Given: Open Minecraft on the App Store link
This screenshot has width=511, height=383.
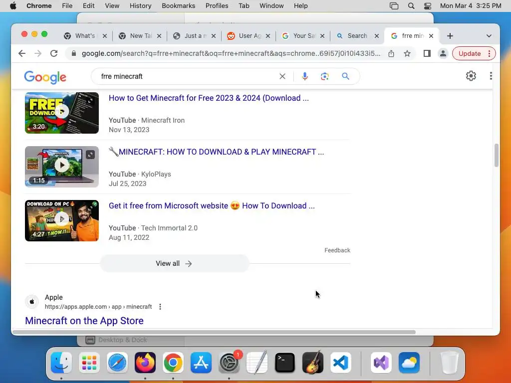Looking at the screenshot, I should 84,321.
